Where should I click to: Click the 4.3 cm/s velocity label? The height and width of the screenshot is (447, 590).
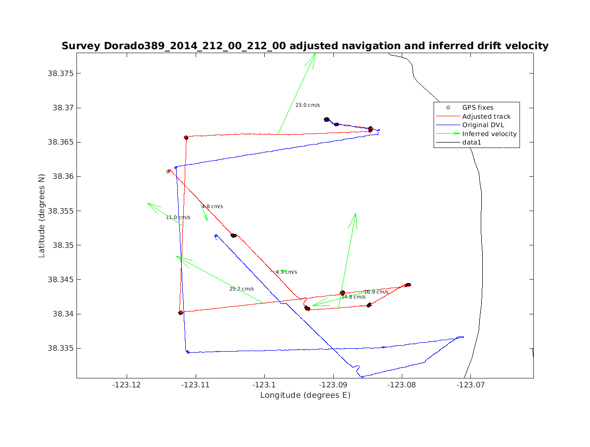point(286,272)
